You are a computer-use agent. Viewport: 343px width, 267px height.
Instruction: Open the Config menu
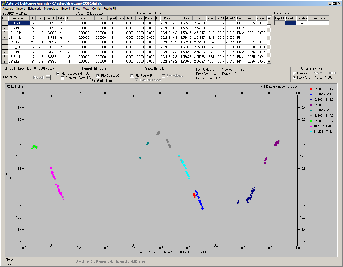tap(96, 9)
